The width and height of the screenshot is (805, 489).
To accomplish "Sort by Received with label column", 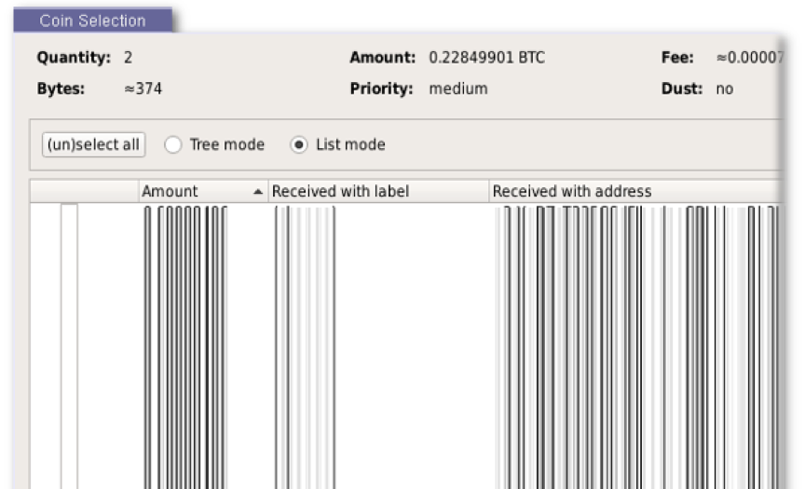I will pyautogui.click(x=378, y=191).
